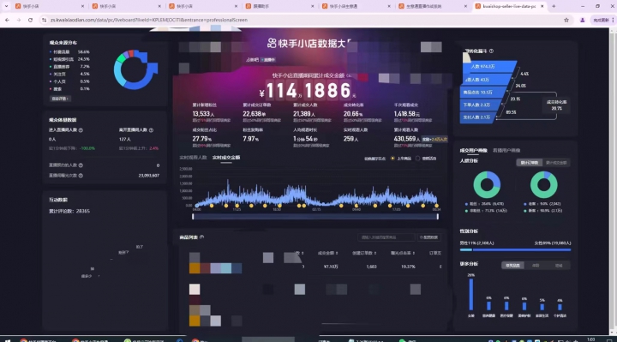Expand the 查看详情 link under audience sources
This screenshot has width=617, height=342.
pos(60,99)
